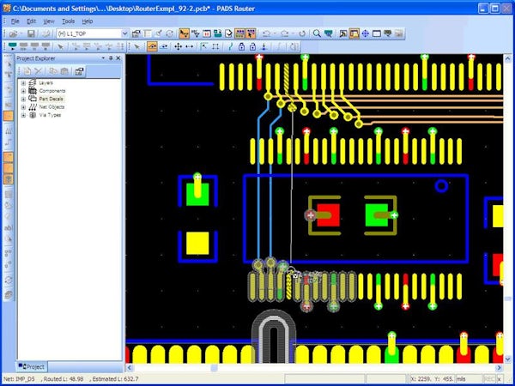
Task: Click the teal routing toolbar first icon
Action: pos(13,46)
